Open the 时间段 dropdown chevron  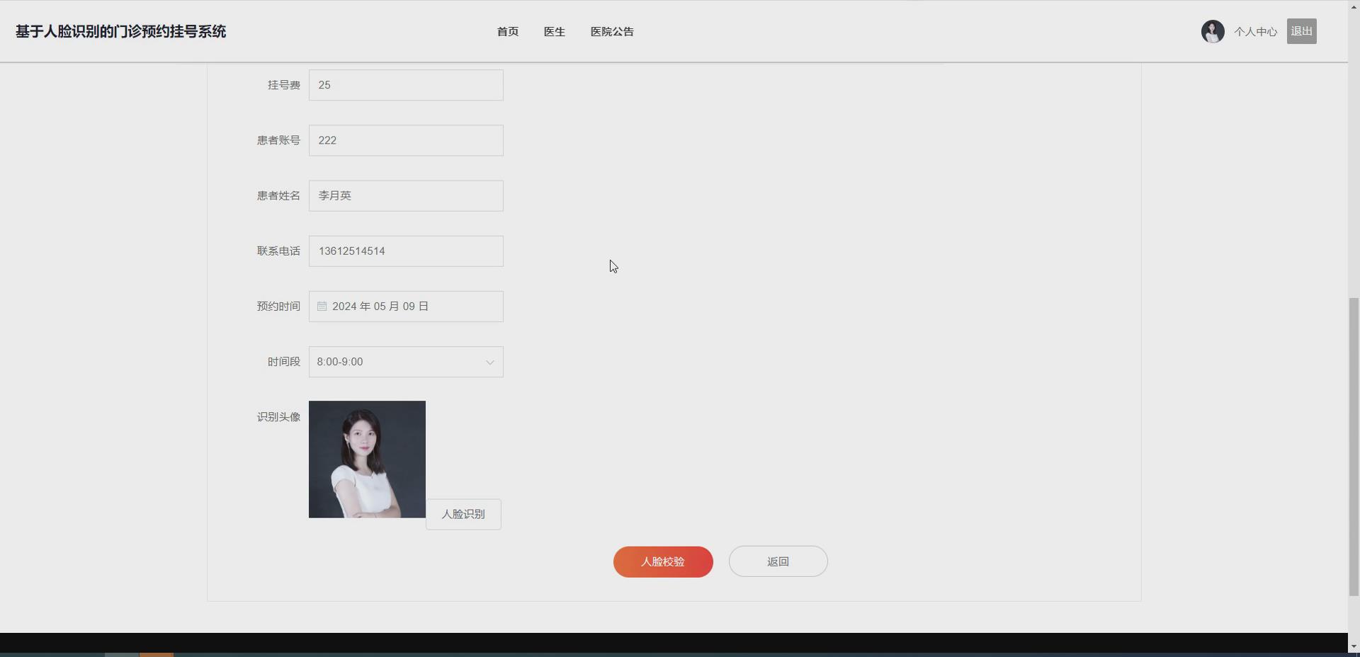click(489, 362)
